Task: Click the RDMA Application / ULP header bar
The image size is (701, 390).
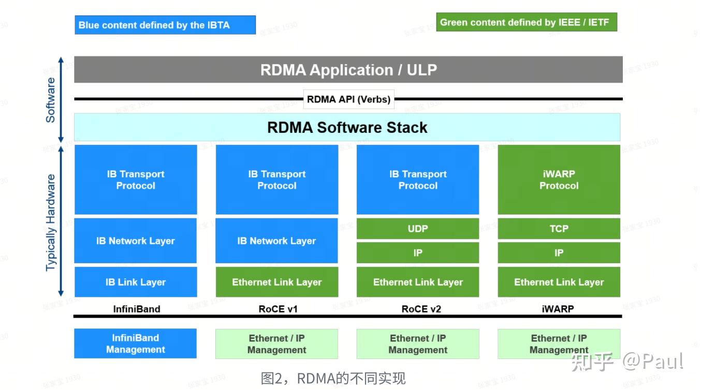Action: pos(348,69)
